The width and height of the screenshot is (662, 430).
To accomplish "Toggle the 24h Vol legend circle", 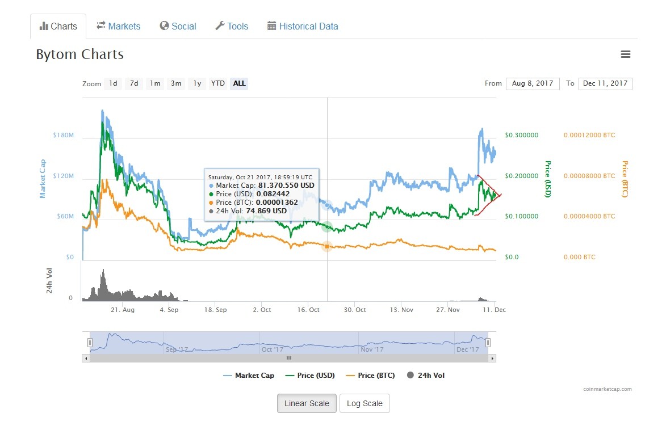I will pyautogui.click(x=410, y=375).
